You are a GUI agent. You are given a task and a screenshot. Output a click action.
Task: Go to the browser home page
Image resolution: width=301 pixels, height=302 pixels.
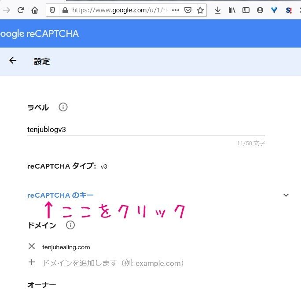[x=35, y=10]
